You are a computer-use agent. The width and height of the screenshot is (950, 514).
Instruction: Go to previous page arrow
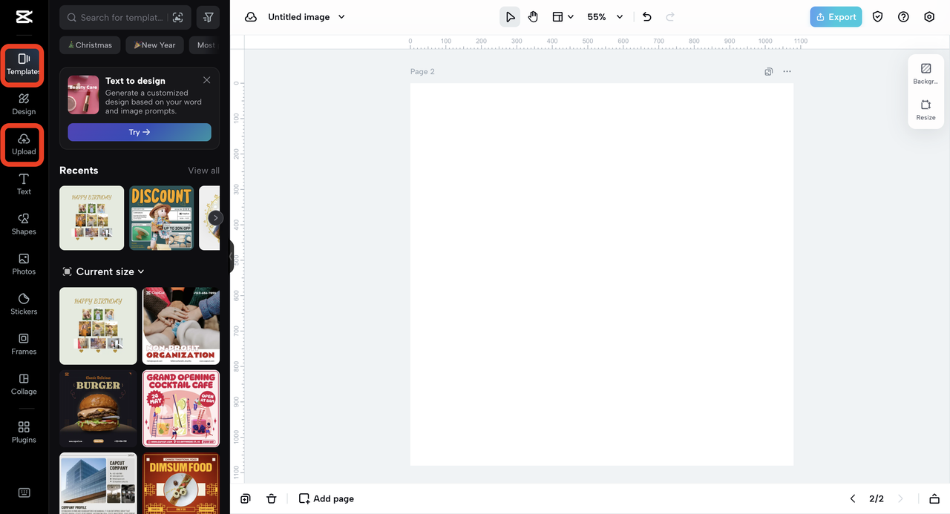(x=853, y=498)
